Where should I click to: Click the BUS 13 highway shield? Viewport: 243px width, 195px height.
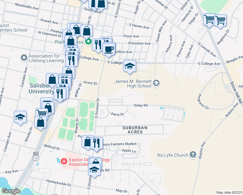(36, 156)
